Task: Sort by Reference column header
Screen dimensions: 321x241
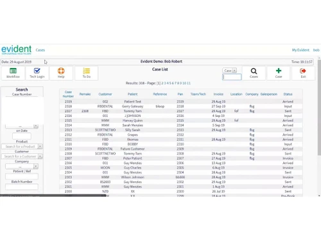Action: coord(160,94)
